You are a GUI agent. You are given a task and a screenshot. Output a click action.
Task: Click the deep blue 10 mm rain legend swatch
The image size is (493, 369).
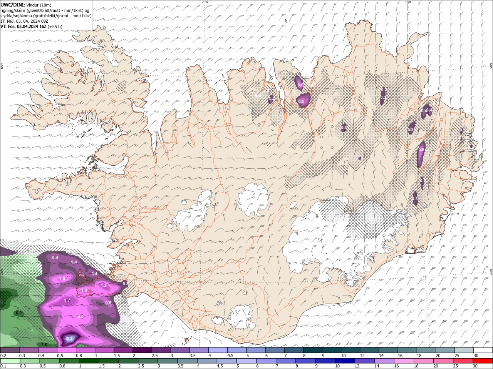pyautogui.click(x=344, y=361)
